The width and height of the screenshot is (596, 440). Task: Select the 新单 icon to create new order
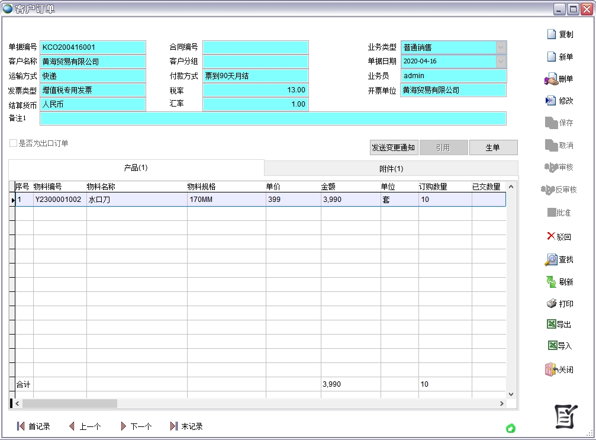(559, 56)
